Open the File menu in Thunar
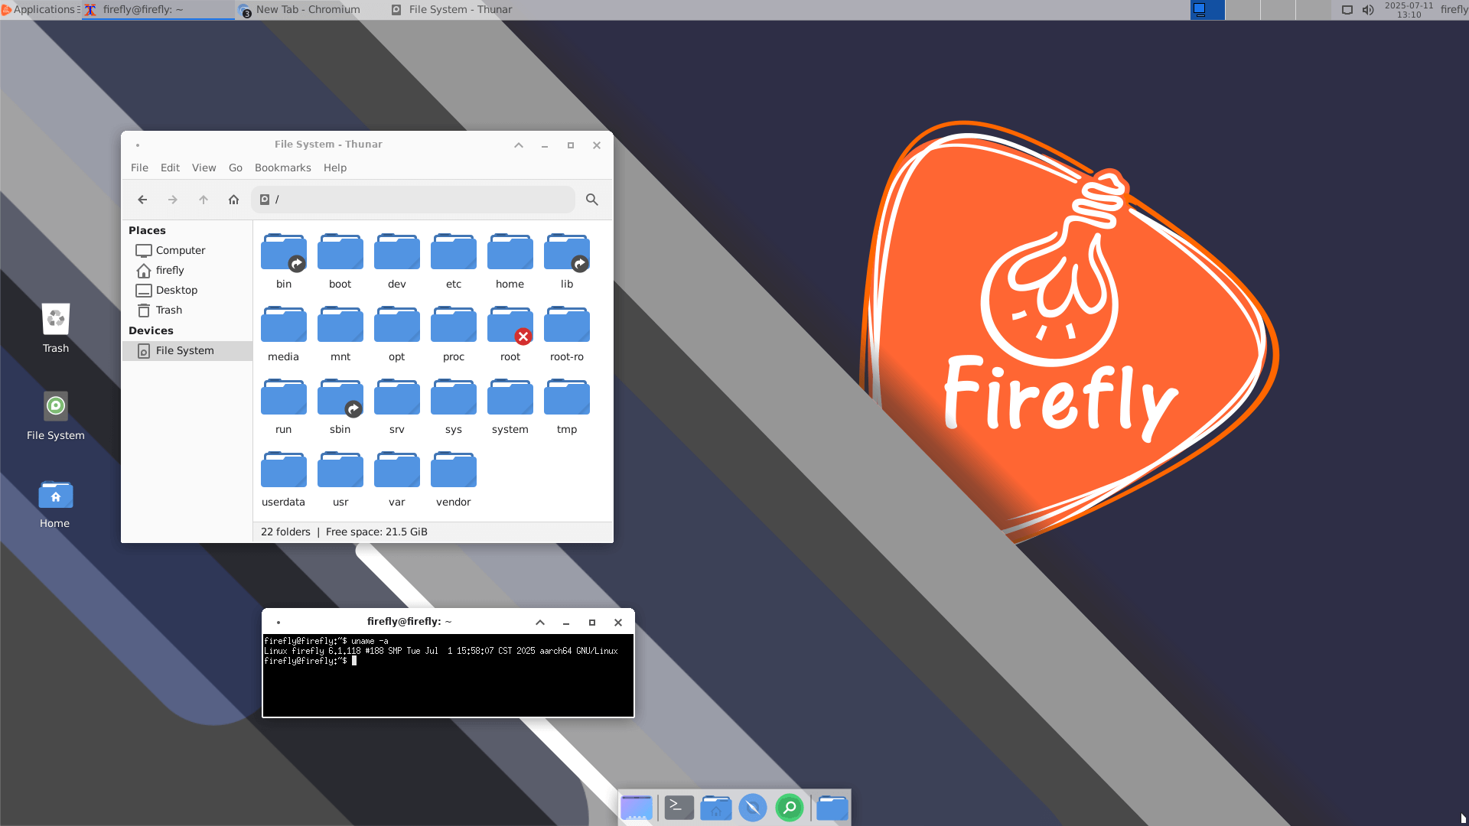The width and height of the screenshot is (1469, 826). click(x=139, y=167)
